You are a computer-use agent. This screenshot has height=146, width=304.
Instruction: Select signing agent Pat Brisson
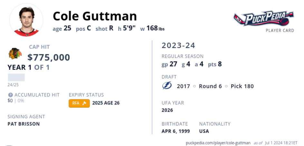coord(24,124)
